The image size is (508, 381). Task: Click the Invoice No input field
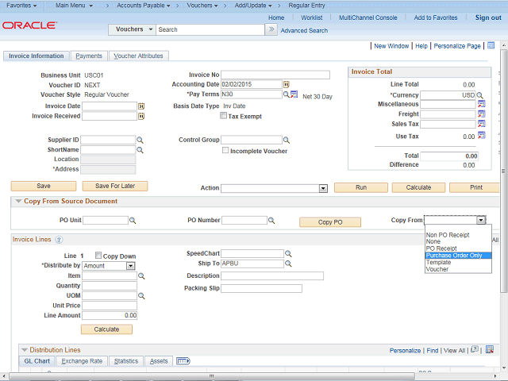click(x=275, y=75)
